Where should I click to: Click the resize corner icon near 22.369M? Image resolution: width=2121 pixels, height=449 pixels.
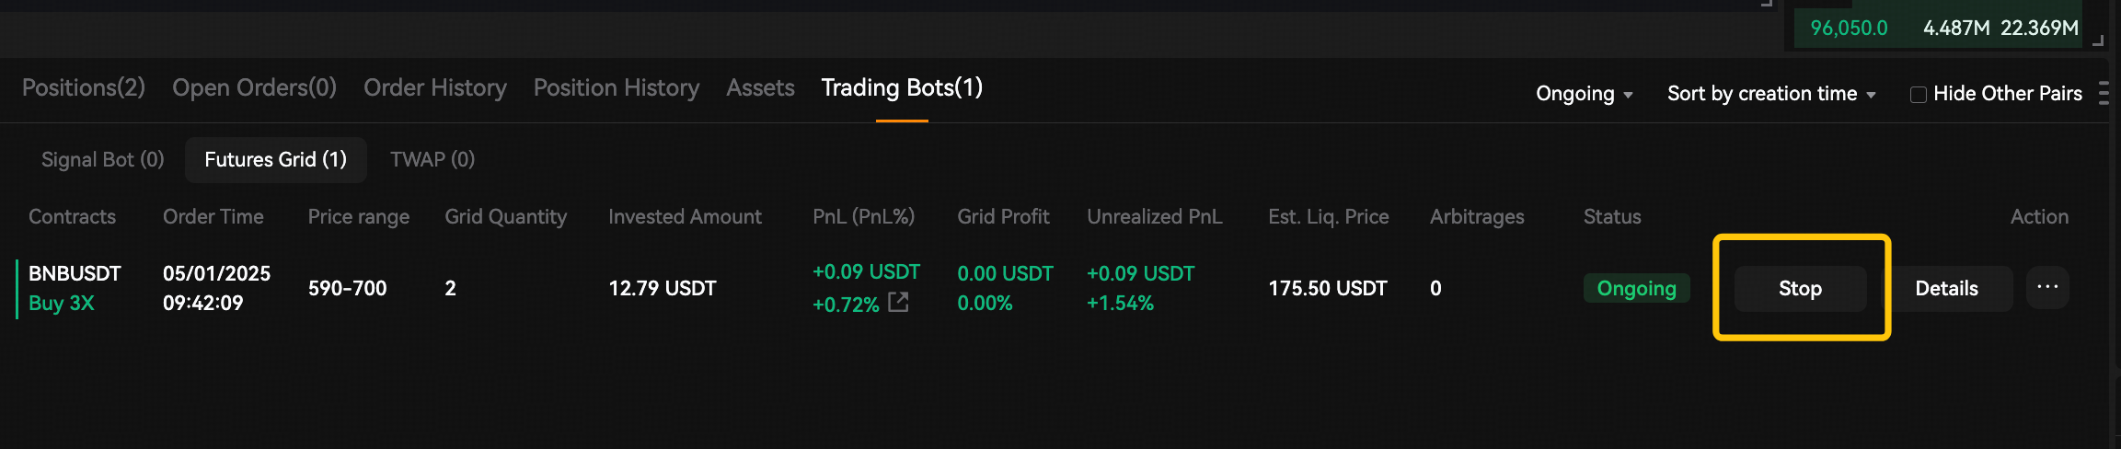(2097, 40)
